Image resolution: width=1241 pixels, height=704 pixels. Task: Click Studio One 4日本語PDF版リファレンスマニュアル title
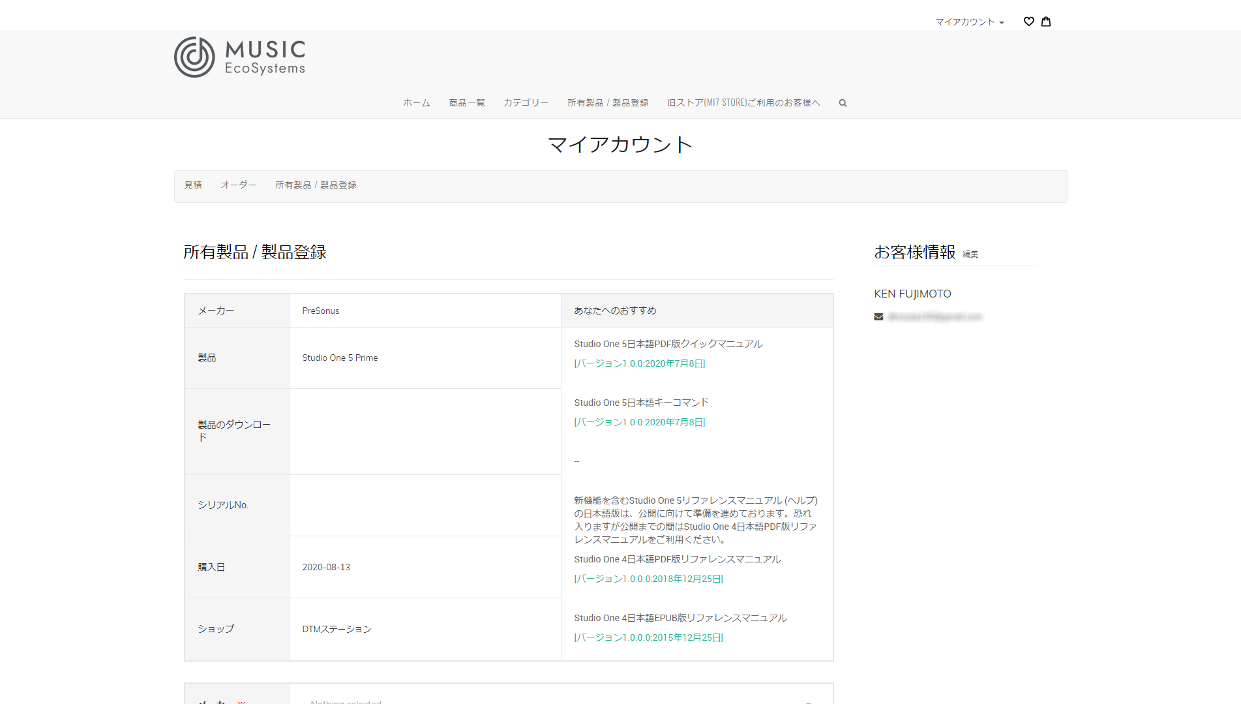[678, 560]
